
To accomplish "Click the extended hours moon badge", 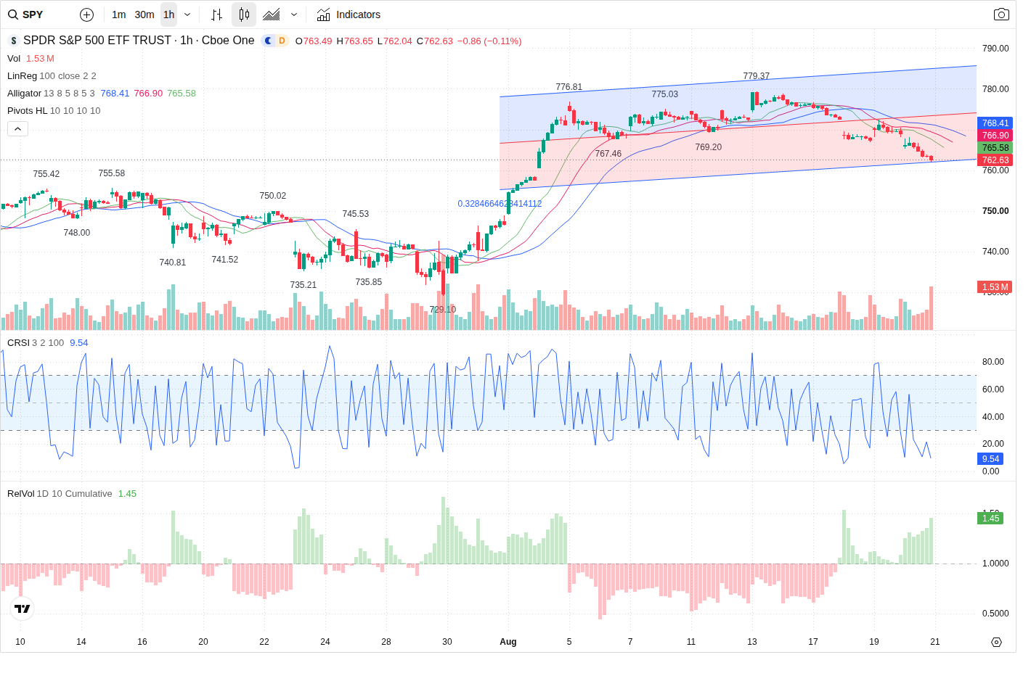I will click(268, 41).
